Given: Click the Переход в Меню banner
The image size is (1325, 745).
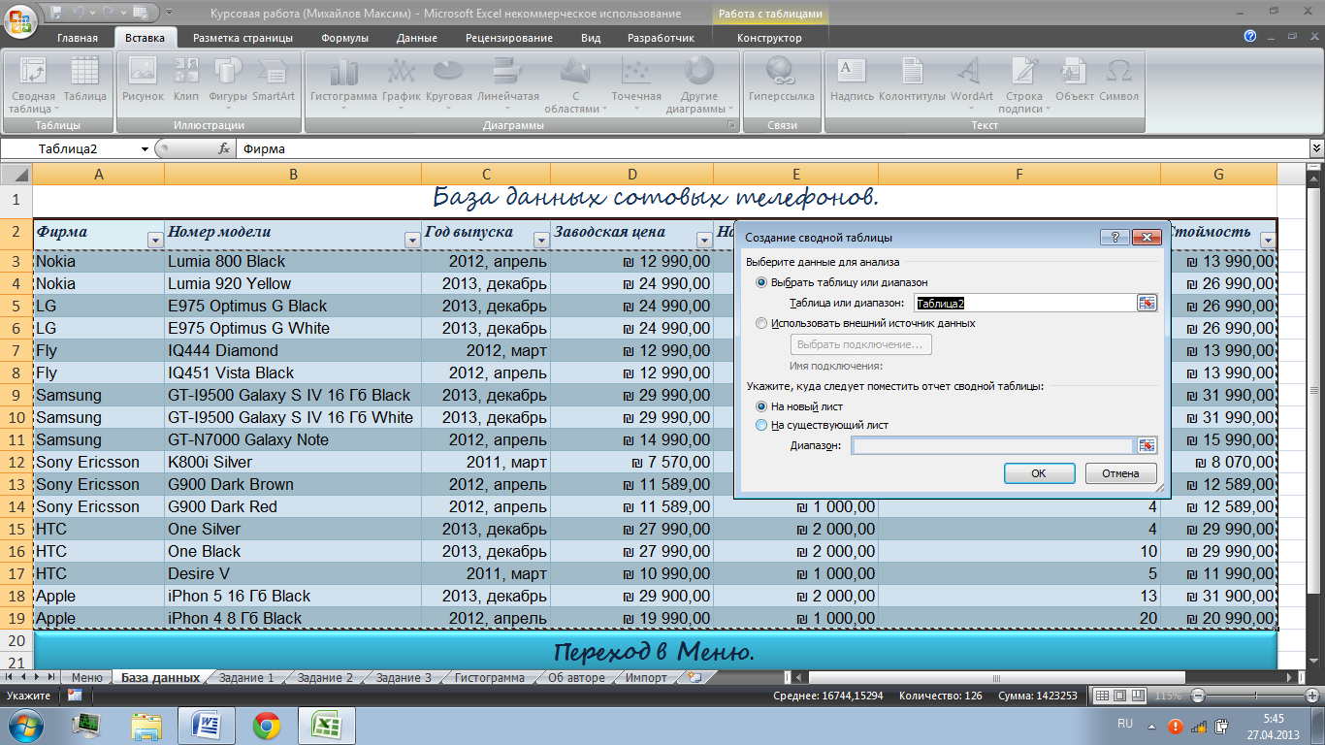Looking at the screenshot, I should (655, 650).
